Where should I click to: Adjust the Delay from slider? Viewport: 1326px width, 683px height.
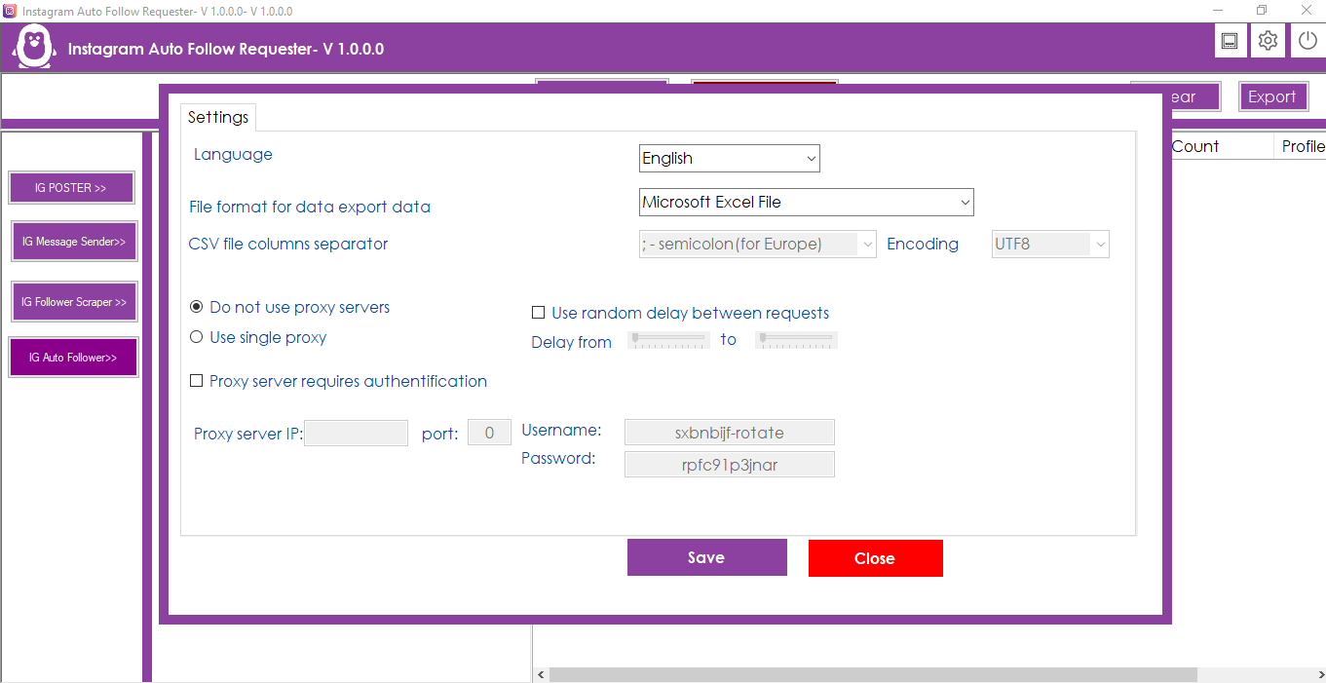click(x=668, y=339)
